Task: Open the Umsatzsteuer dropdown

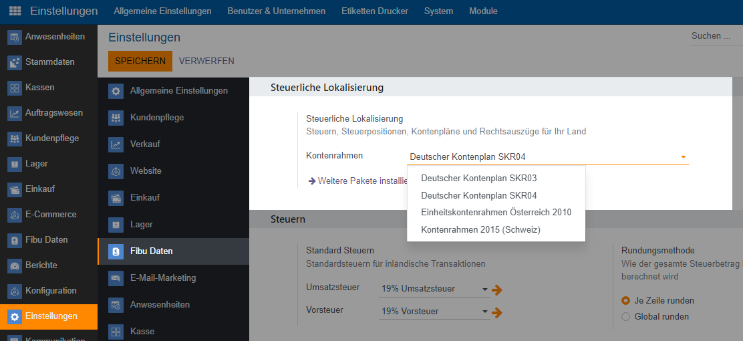Action: coord(434,289)
